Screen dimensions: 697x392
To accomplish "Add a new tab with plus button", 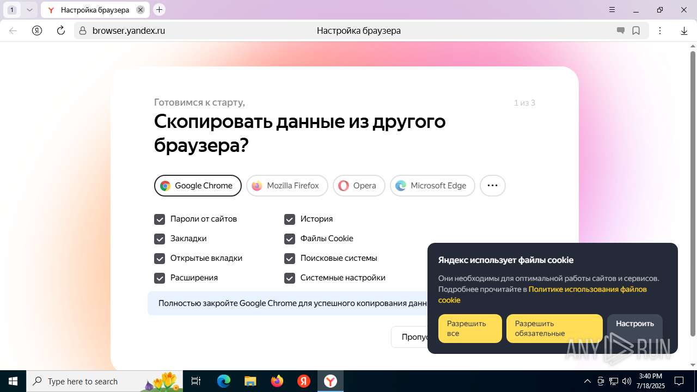I will 159,10.
